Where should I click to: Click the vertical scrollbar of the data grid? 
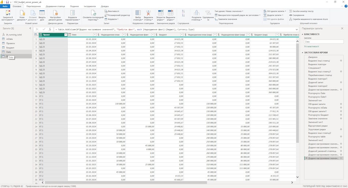(297, 93)
